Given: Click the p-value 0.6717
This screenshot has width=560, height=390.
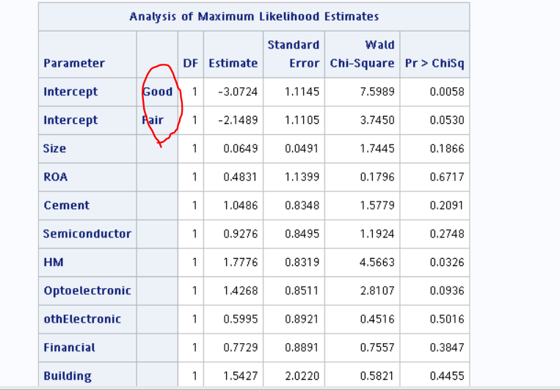Looking at the screenshot, I should tap(447, 177).
